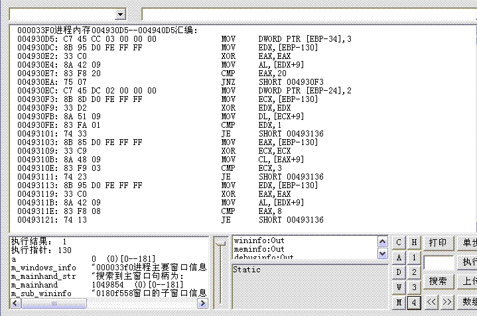477x316 pixels.
Task: Click the W button
Action: tap(399, 287)
